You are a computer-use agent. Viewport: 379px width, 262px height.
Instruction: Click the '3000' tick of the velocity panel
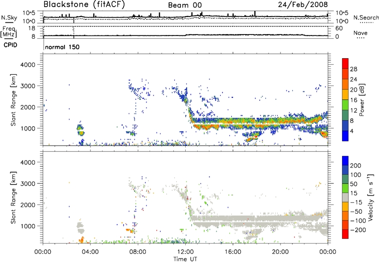click(27, 183)
